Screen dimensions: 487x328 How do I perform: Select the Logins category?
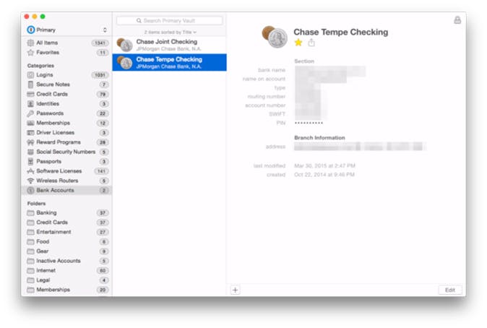66,75
